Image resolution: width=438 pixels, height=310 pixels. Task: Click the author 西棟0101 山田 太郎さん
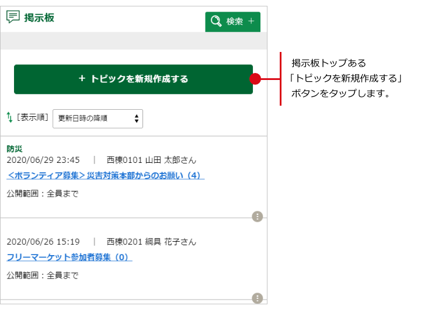coord(151,160)
